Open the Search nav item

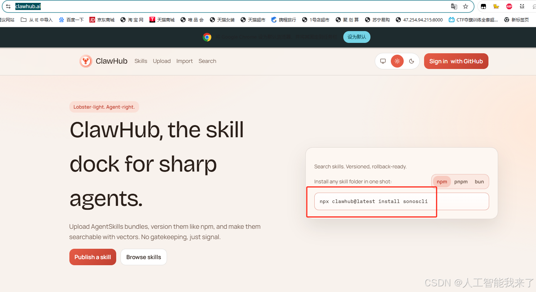[207, 61]
